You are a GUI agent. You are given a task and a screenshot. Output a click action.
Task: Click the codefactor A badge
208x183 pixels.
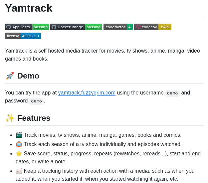pos(118,27)
